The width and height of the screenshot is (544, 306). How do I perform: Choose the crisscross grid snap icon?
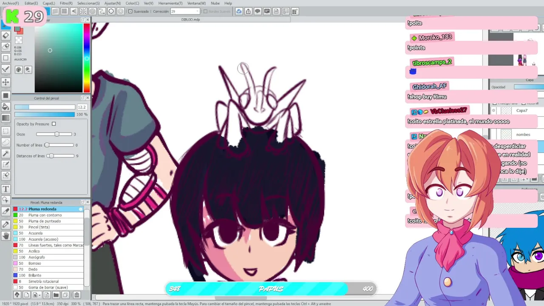coord(65,11)
